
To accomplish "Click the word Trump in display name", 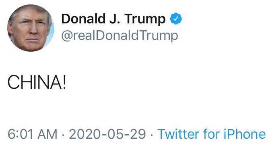I will (145, 20).
